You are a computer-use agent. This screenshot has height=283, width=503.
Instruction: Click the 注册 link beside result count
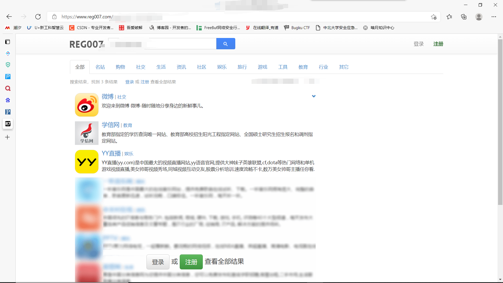[x=145, y=82]
